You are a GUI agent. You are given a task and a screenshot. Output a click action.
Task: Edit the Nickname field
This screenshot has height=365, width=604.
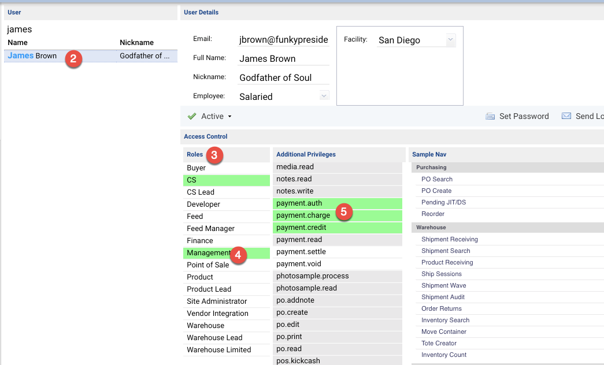click(284, 77)
